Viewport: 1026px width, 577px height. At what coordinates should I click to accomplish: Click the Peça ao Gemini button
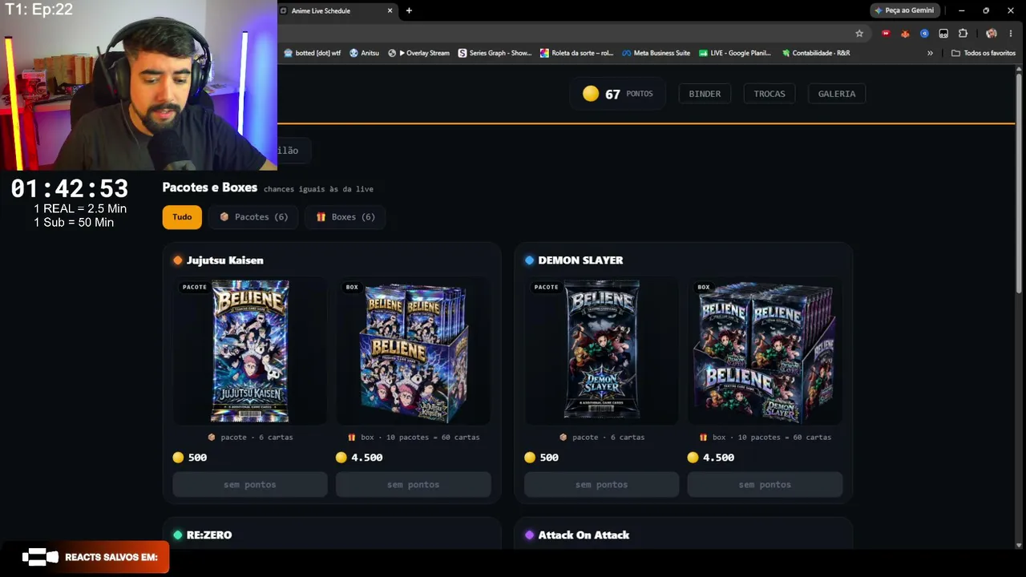904,10
